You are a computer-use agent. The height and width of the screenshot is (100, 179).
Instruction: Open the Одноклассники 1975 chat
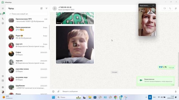click(28, 20)
